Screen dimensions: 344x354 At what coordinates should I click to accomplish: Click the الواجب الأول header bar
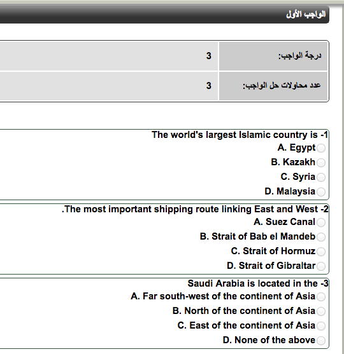click(x=164, y=15)
